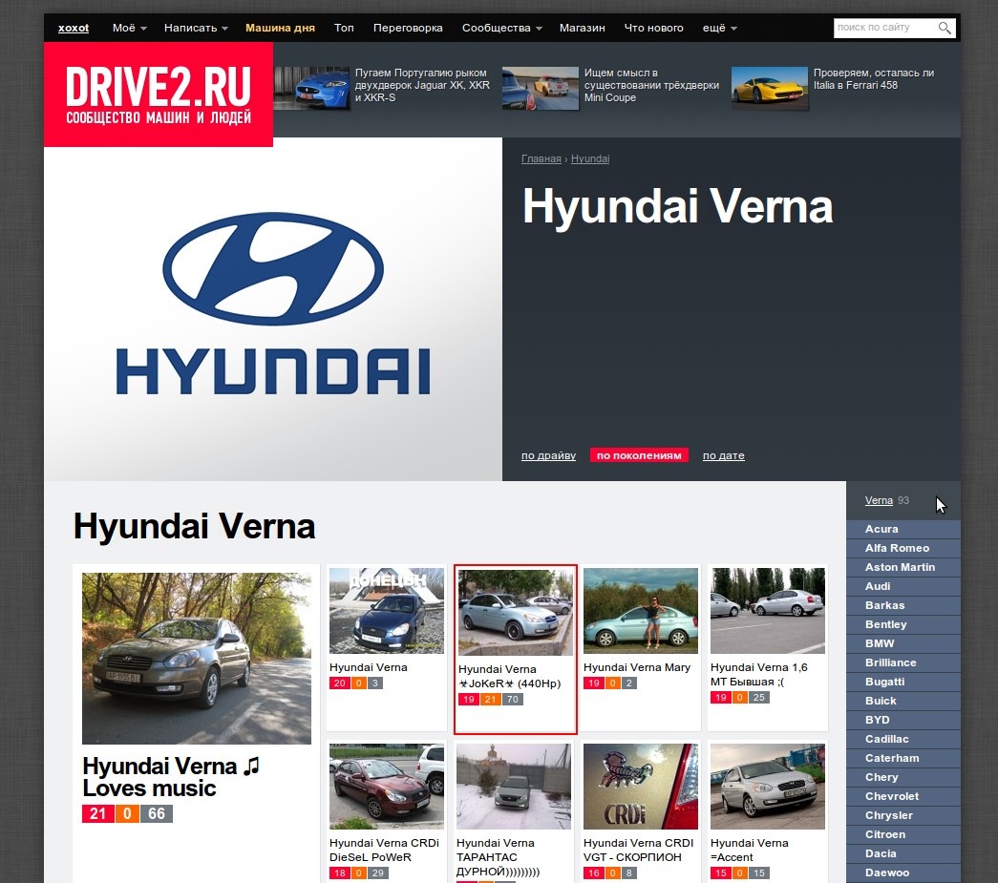Open the Ferrari 458 article thumbnail
The width and height of the screenshot is (998, 883).
770,88
